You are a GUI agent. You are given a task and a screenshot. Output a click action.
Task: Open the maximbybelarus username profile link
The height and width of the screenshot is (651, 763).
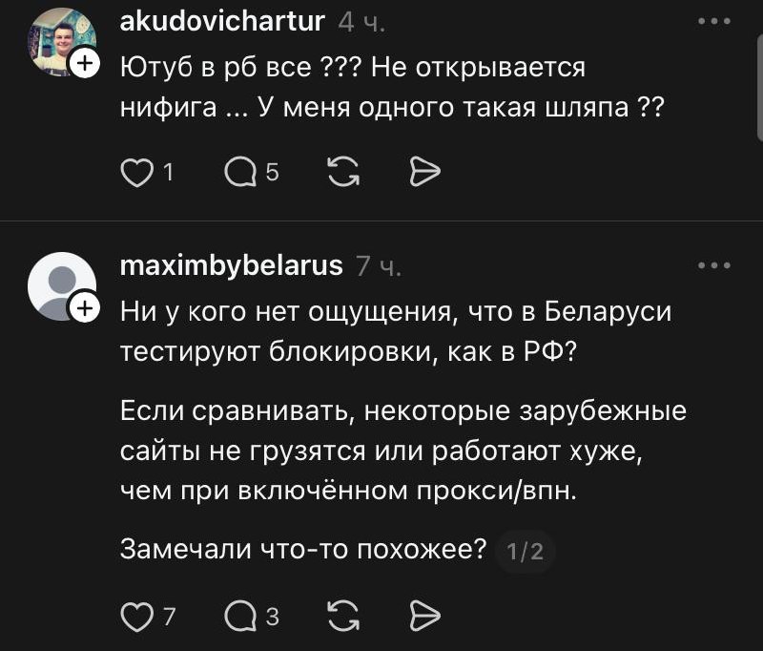(x=232, y=265)
